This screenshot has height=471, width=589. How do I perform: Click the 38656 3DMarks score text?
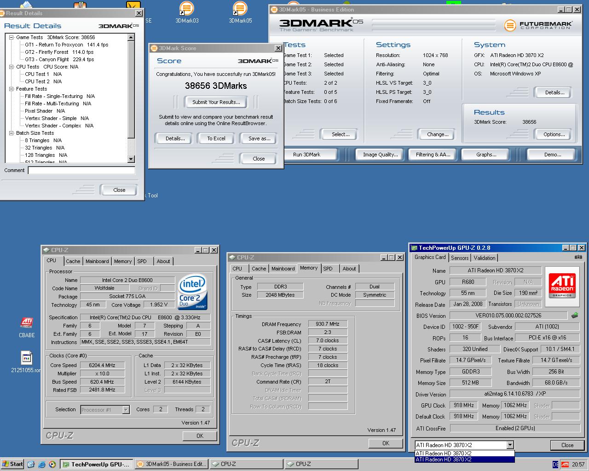(216, 86)
